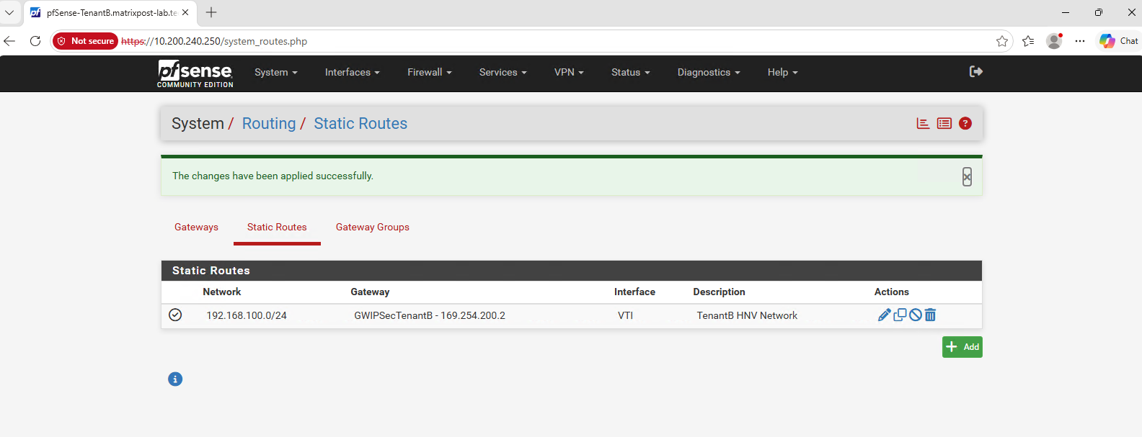The height and width of the screenshot is (437, 1142).
Task: Show info via the blue information icon
Action: [175, 379]
